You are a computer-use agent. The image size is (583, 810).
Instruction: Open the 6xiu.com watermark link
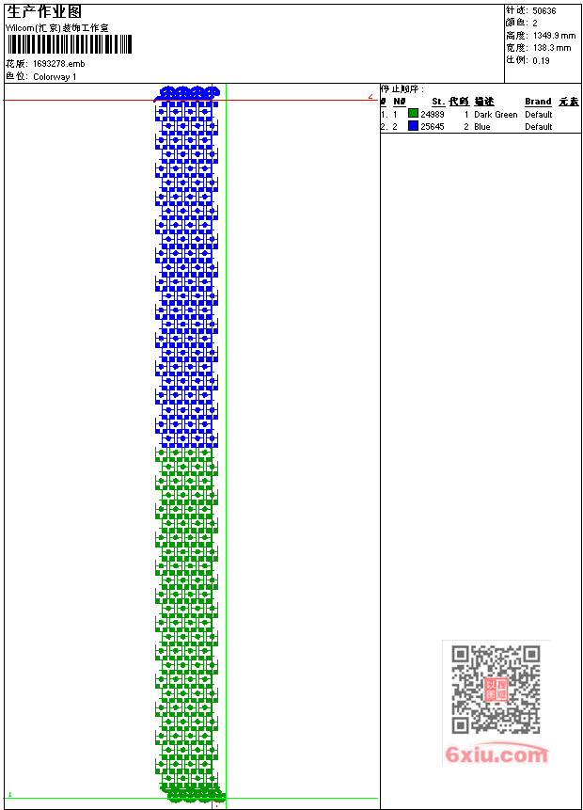[x=496, y=754]
